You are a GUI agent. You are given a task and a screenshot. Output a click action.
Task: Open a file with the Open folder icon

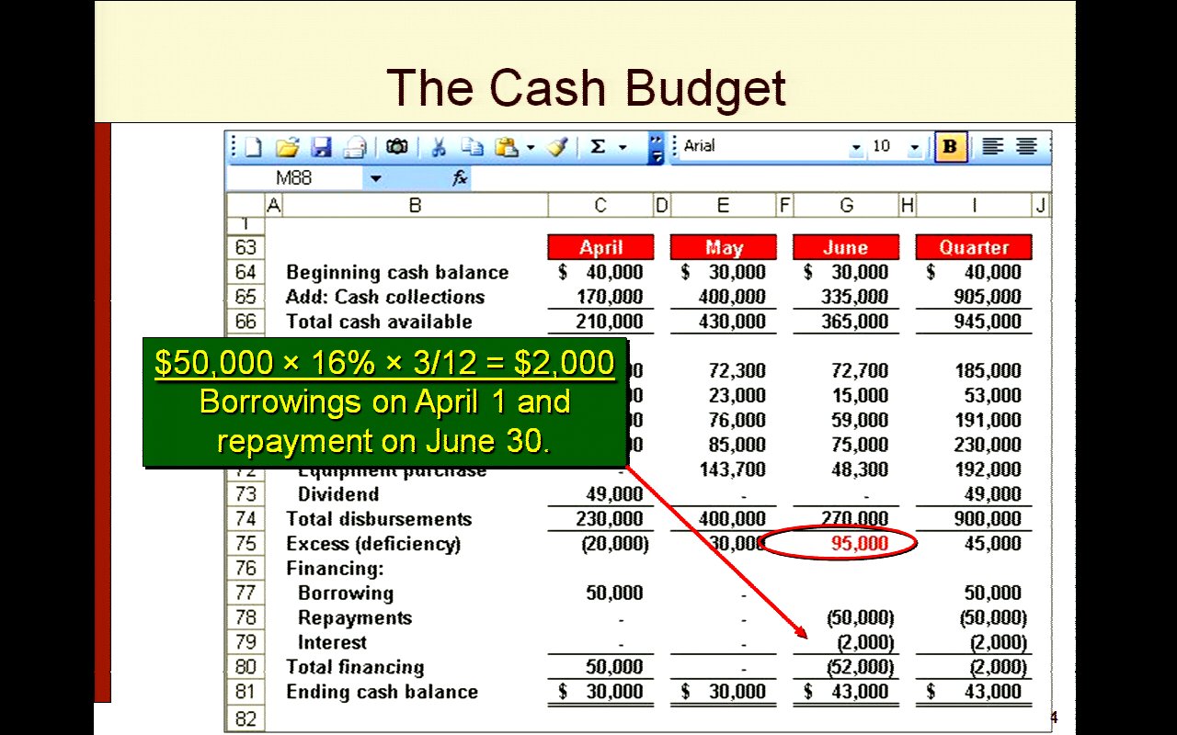288,147
